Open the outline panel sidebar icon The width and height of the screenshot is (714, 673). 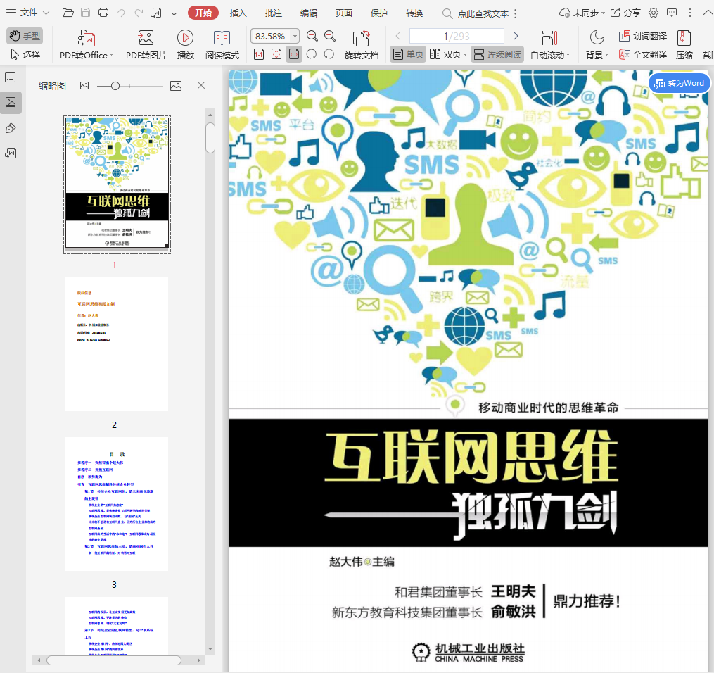tap(11, 77)
